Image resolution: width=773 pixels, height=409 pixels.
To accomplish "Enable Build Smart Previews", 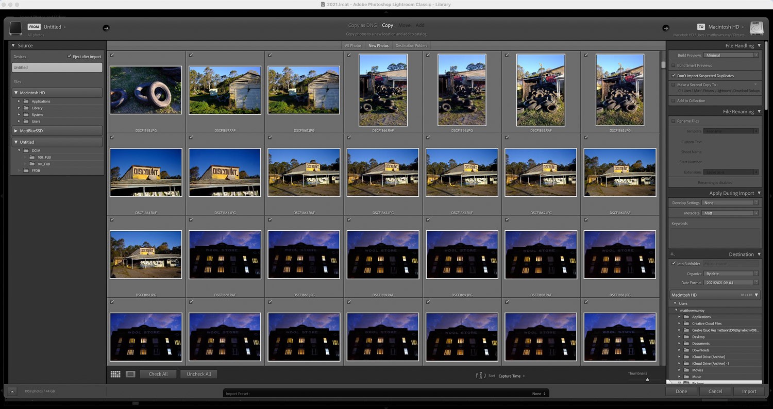I will point(673,65).
